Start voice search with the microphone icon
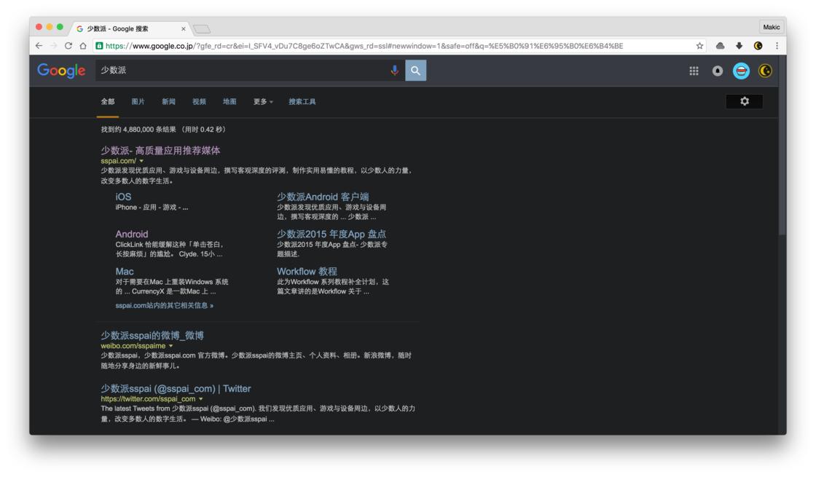816x477 pixels. coord(394,71)
